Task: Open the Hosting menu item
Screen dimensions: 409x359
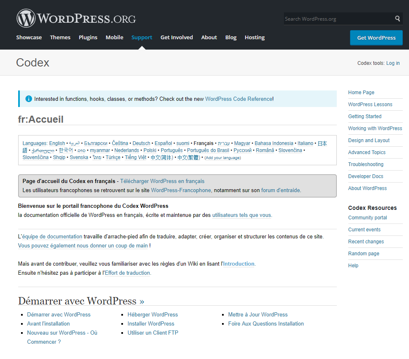Action: coord(255,37)
